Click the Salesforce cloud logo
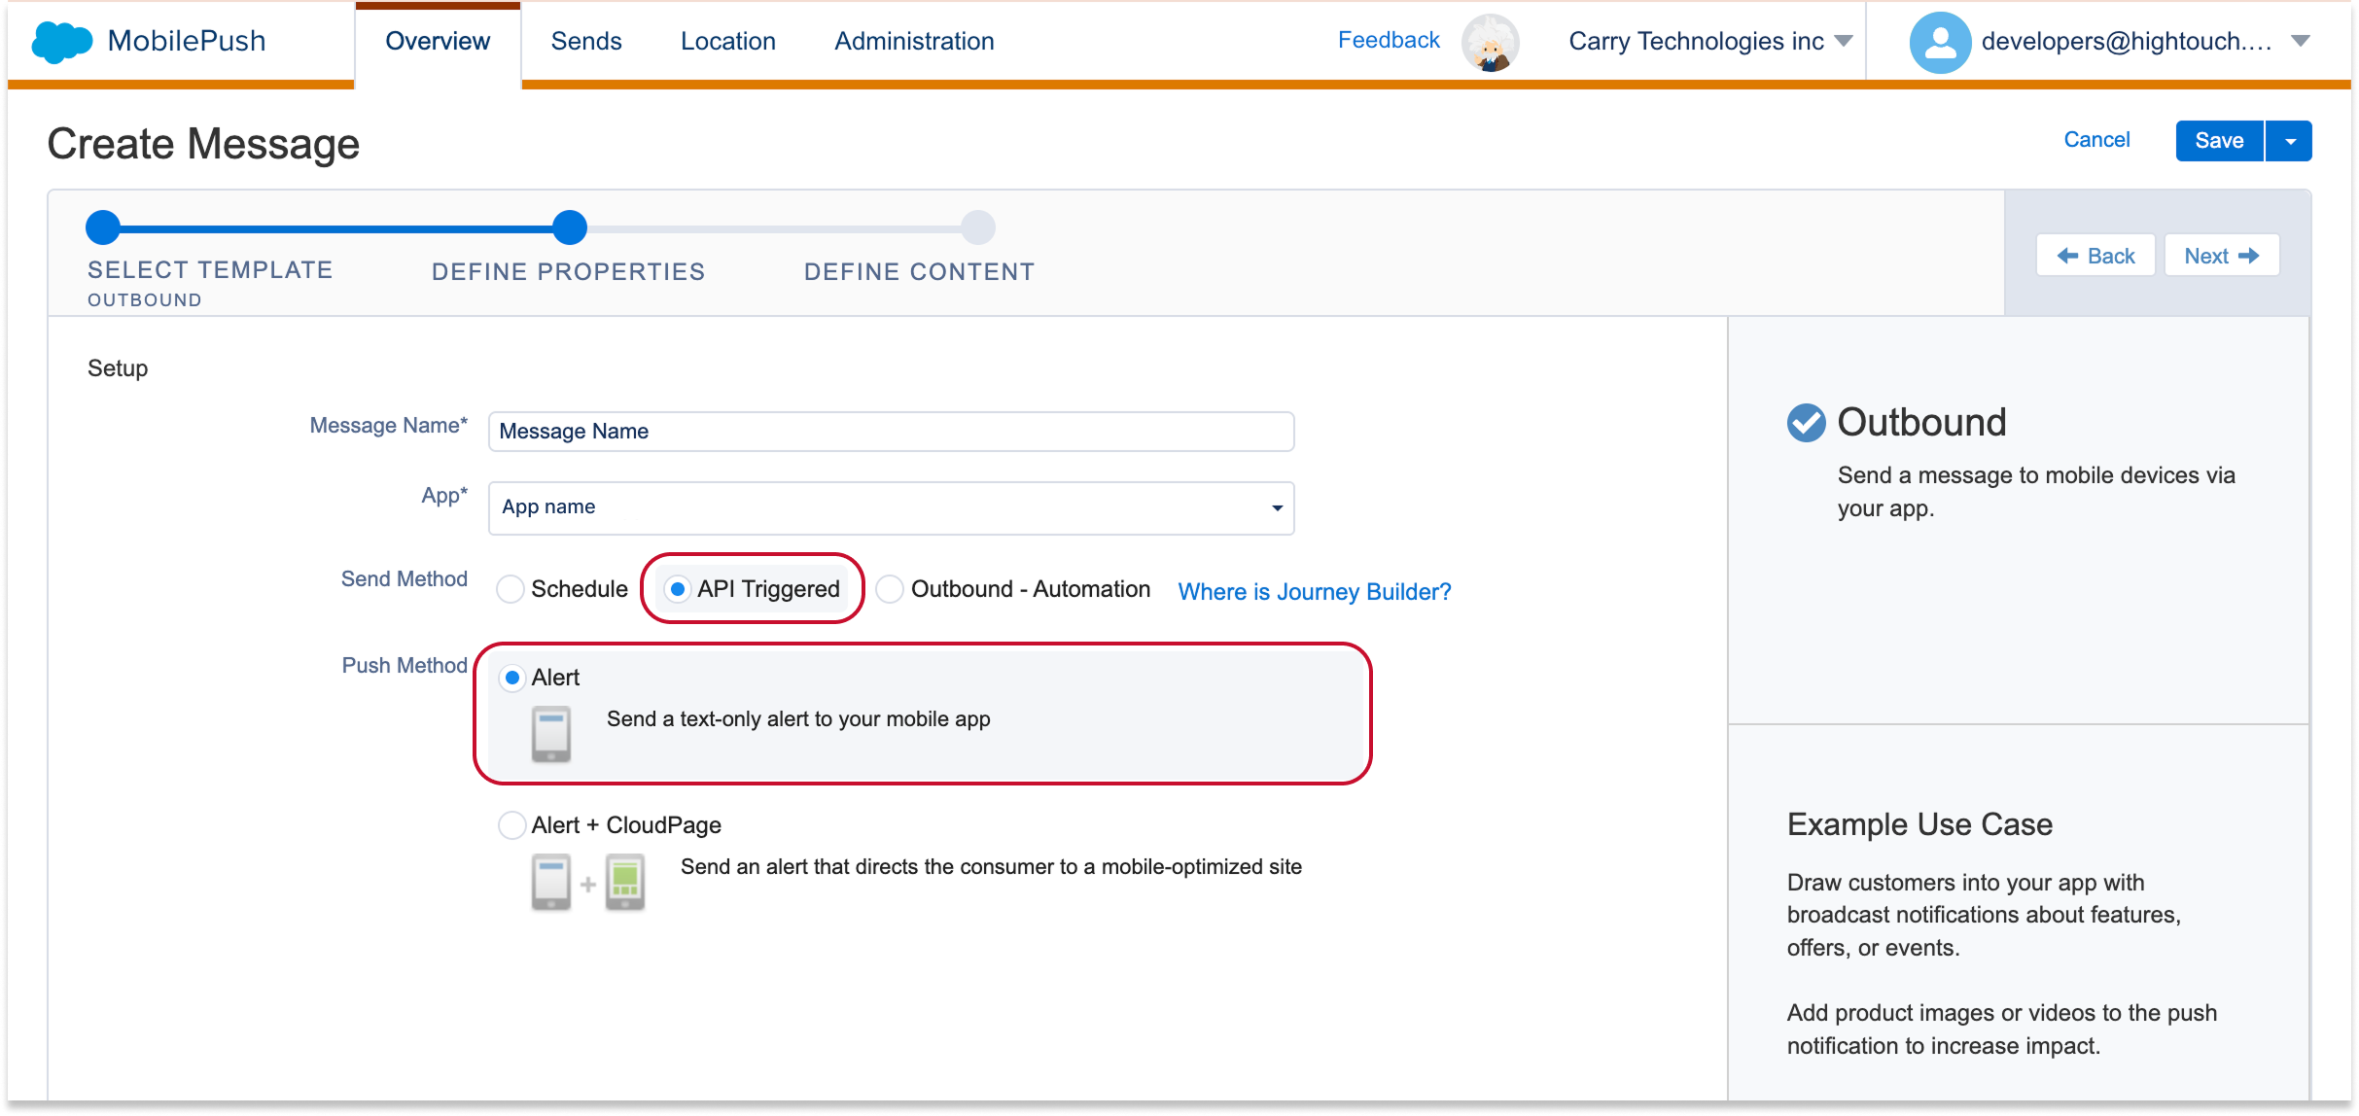This screenshot has width=2359, height=1116. 62,42
